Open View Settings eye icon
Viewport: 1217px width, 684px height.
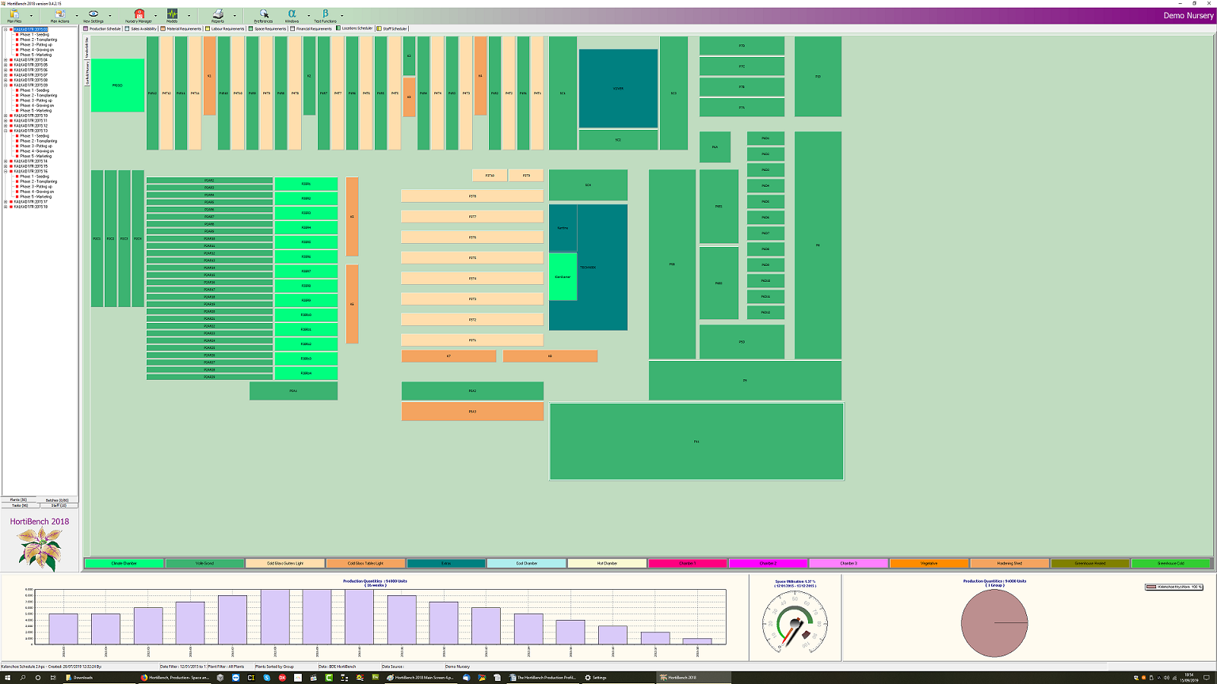93,14
